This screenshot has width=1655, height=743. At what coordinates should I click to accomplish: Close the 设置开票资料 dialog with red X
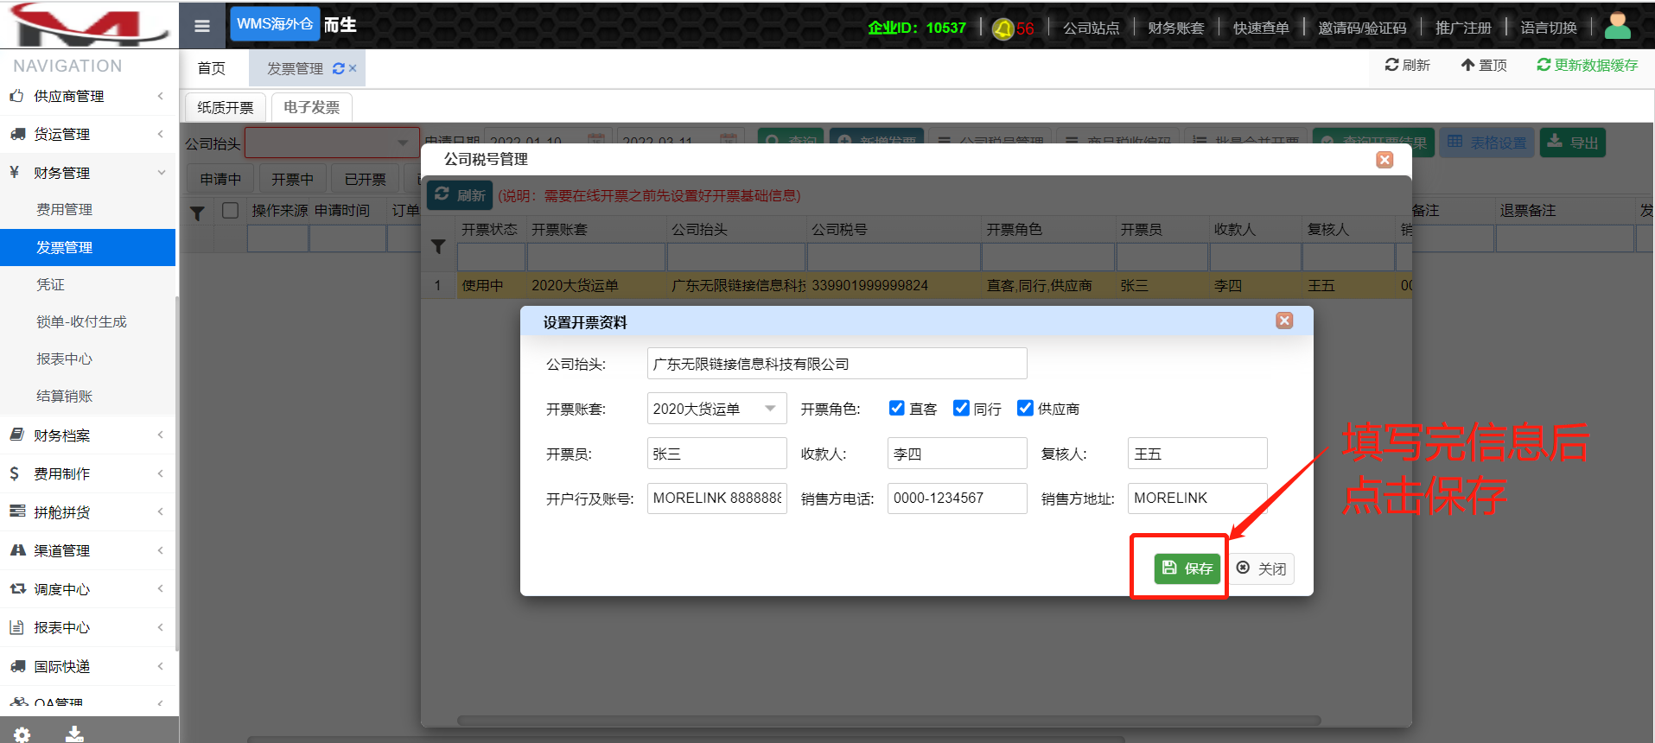pos(1284,321)
